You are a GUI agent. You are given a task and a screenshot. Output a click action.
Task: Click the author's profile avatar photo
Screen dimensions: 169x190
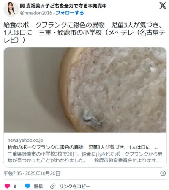(x=11, y=9)
